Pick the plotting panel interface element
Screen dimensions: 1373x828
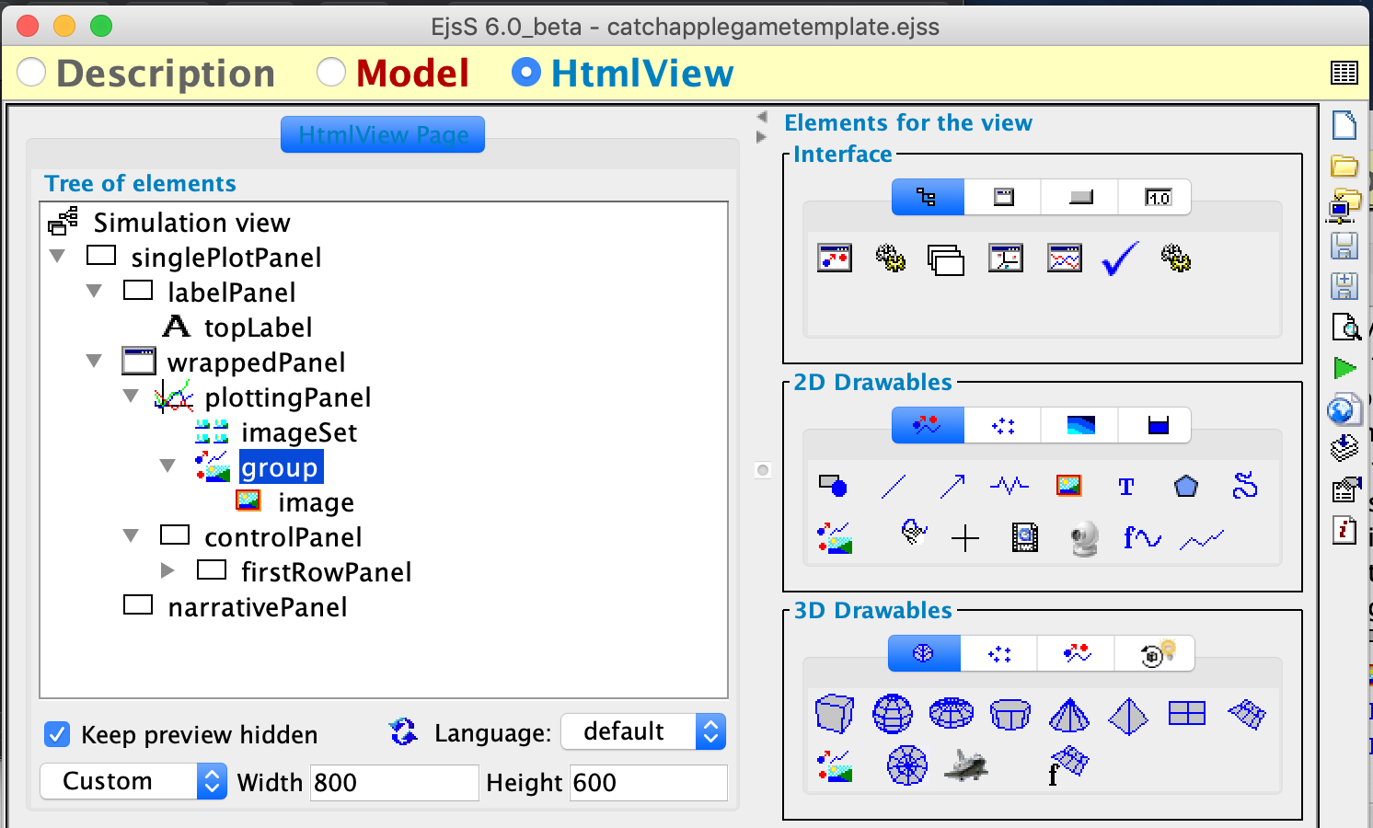coord(1065,259)
